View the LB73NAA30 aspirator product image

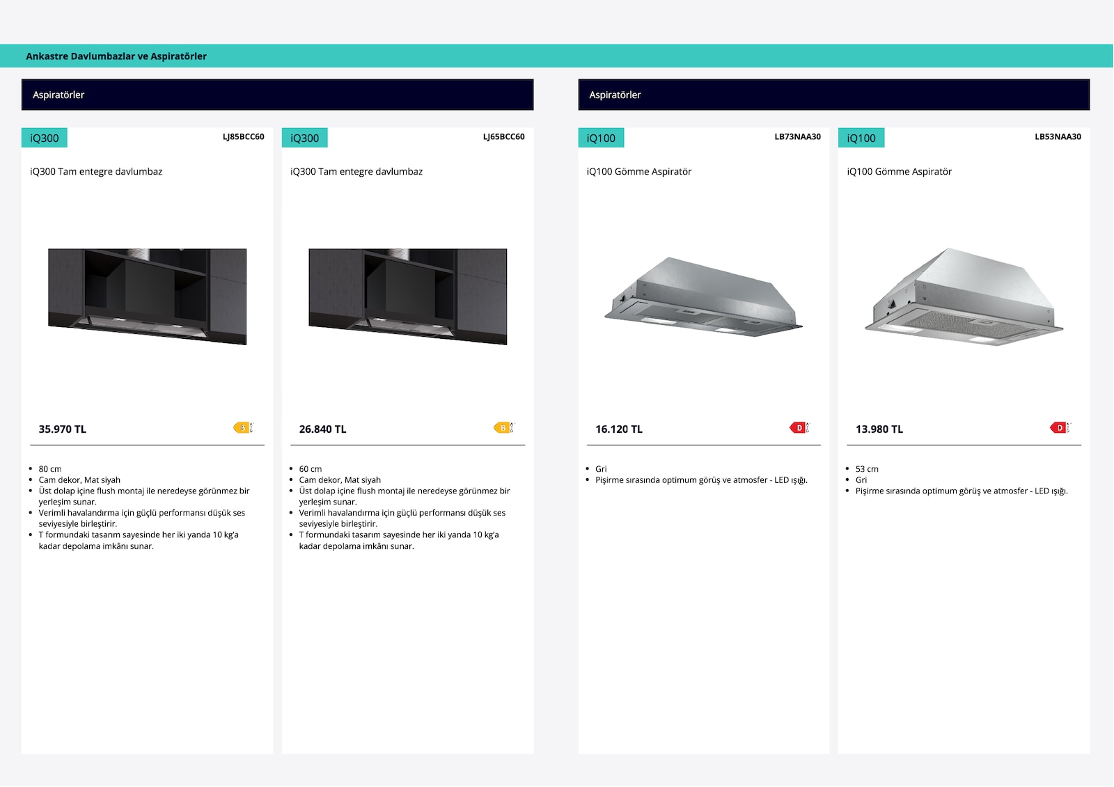pyautogui.click(x=703, y=297)
